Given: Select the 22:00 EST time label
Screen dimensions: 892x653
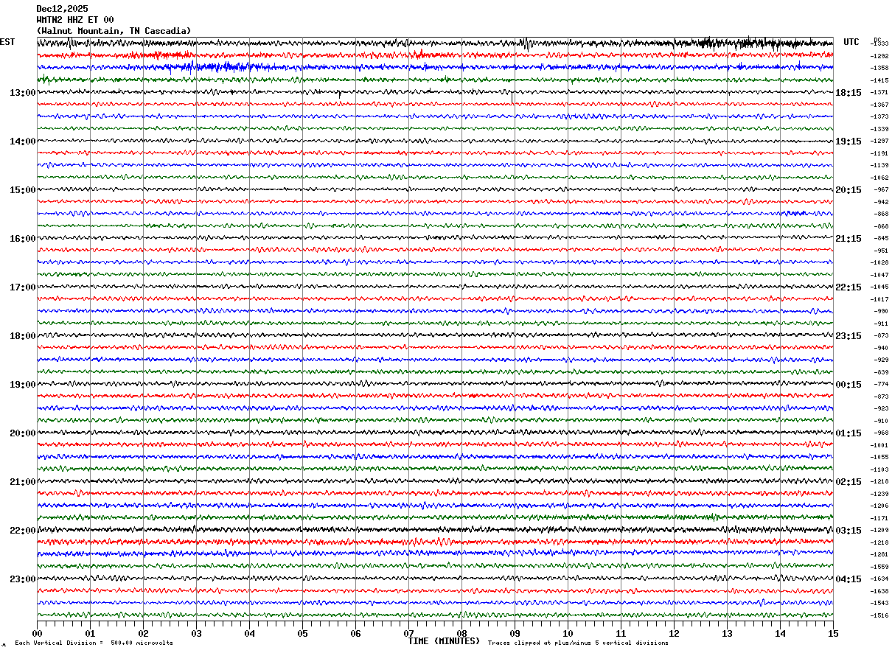Looking at the screenshot, I should pos(23,531).
